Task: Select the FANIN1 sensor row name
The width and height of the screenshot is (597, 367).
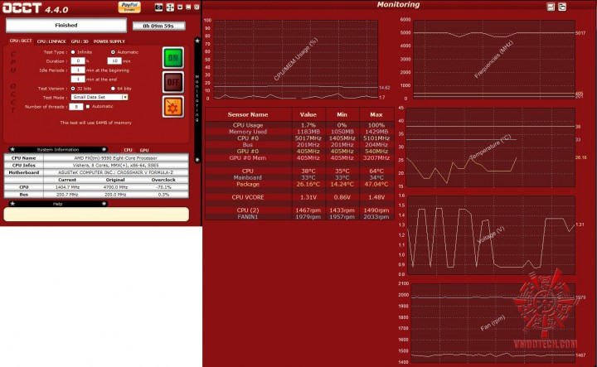Action: [x=248, y=217]
